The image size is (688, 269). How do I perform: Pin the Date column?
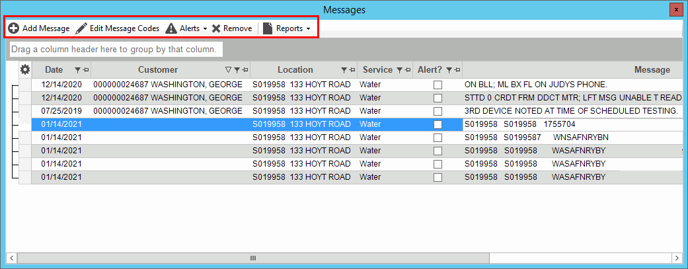pyautogui.click(x=85, y=70)
